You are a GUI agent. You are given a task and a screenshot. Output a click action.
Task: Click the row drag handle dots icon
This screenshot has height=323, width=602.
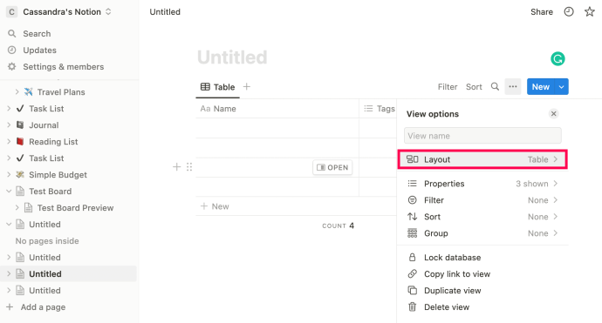(x=189, y=166)
